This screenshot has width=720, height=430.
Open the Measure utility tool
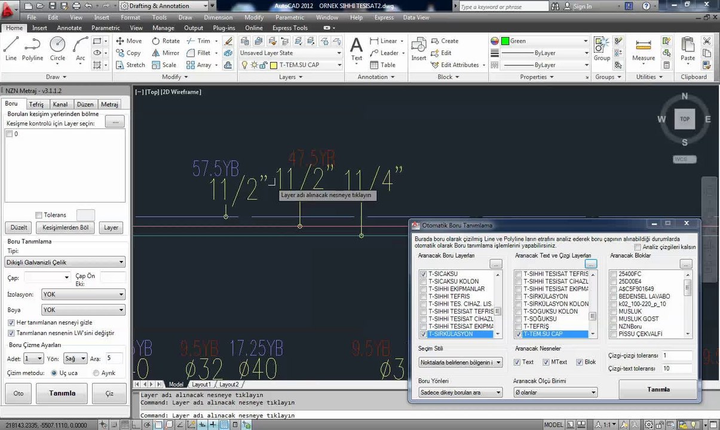click(644, 49)
